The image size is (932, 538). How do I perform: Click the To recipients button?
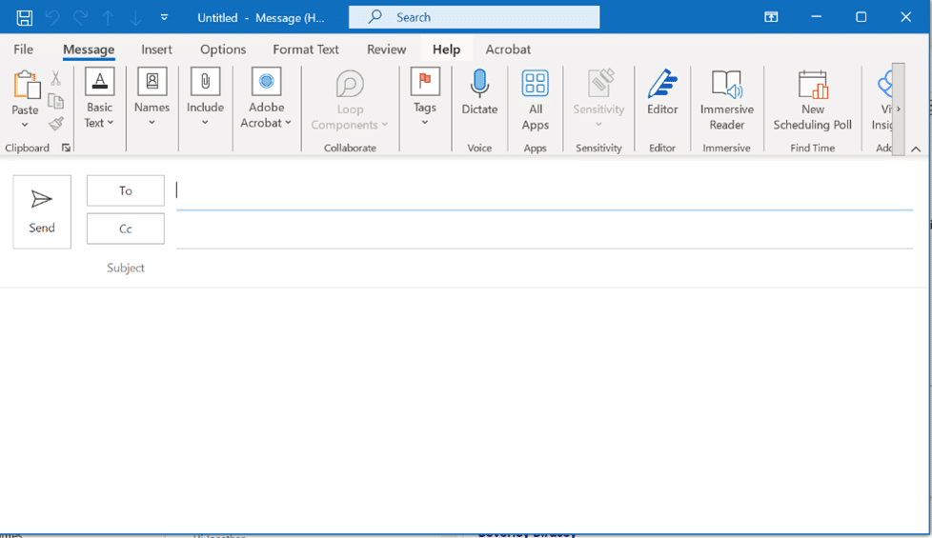pyautogui.click(x=126, y=190)
